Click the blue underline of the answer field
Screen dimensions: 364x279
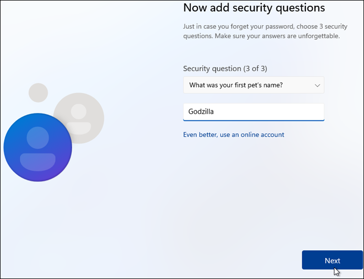253,120
